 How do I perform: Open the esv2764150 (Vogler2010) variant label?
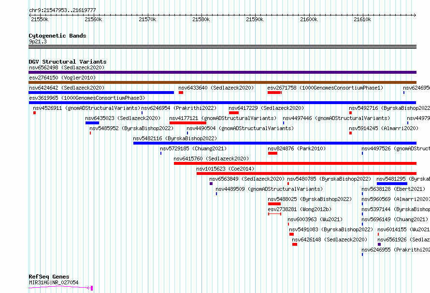62,78
